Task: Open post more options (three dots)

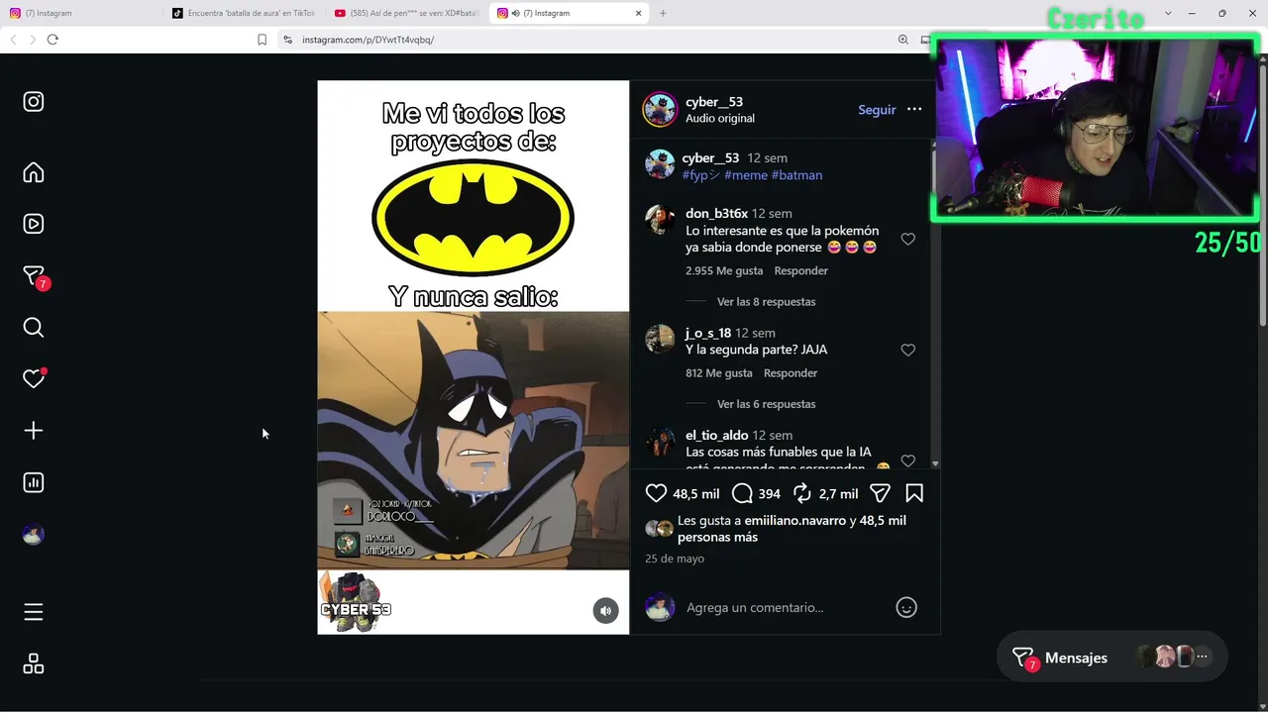Action: (x=914, y=110)
